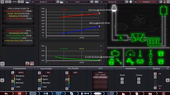Go to the head gasket bottom-end tab

[x=33, y=93]
